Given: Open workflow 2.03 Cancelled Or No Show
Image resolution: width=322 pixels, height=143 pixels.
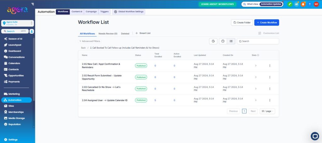Looking at the screenshot, I should pos(101,89).
